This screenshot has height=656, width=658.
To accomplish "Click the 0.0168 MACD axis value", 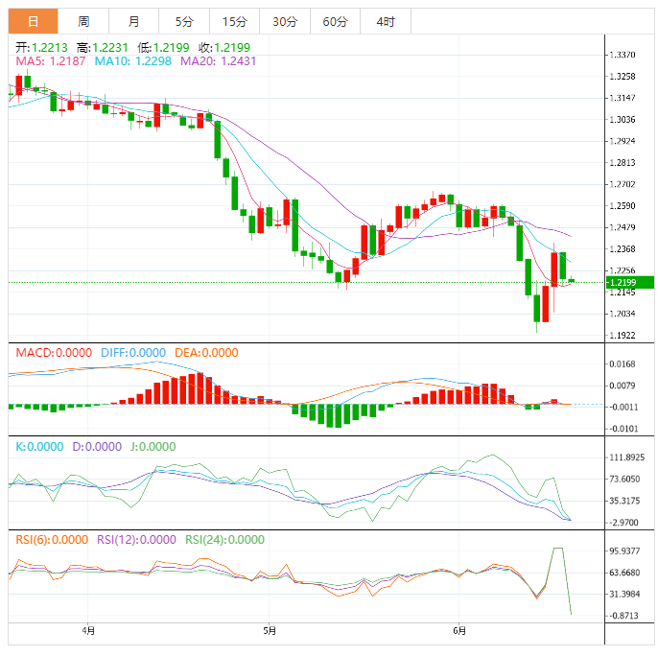I will (x=622, y=364).
